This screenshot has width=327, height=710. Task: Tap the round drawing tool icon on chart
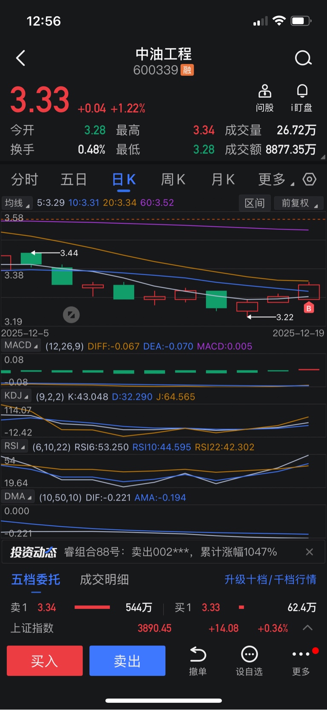click(x=71, y=315)
